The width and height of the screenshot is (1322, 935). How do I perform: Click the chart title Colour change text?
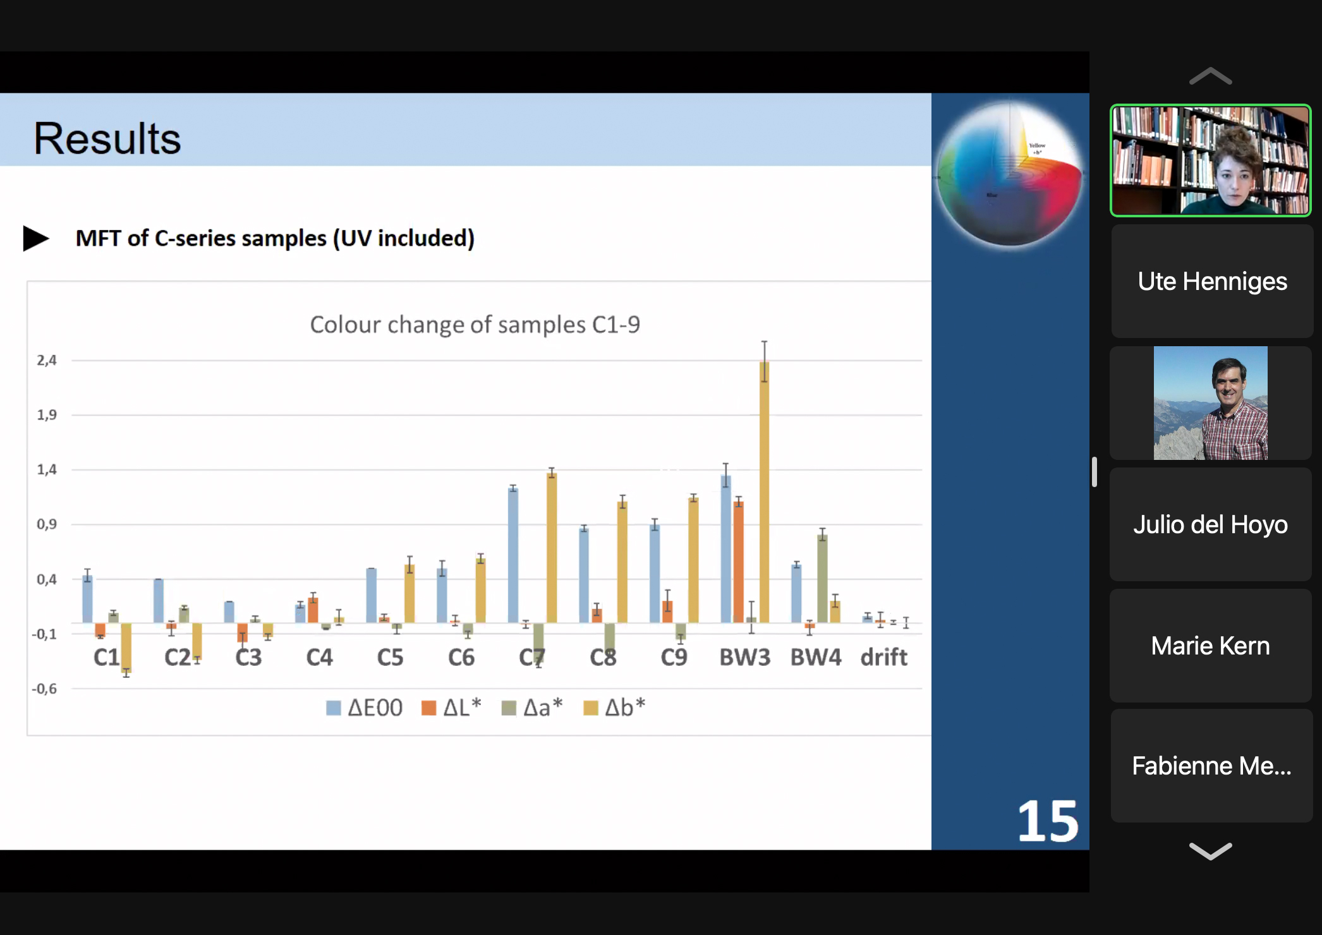pos(475,325)
